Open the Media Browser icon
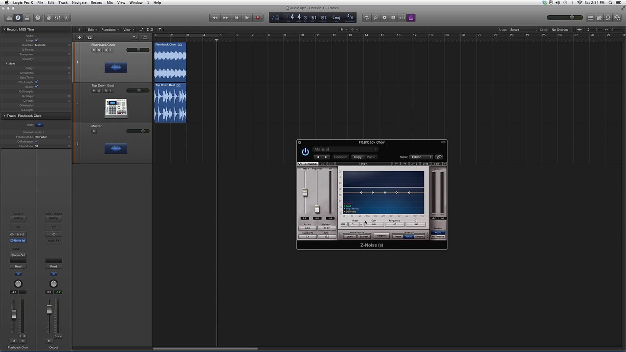The width and height of the screenshot is (626, 352). [x=617, y=18]
